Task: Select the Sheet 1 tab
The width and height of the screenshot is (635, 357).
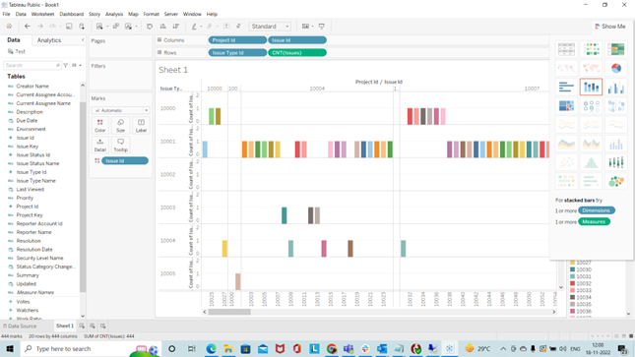Action: (65, 326)
